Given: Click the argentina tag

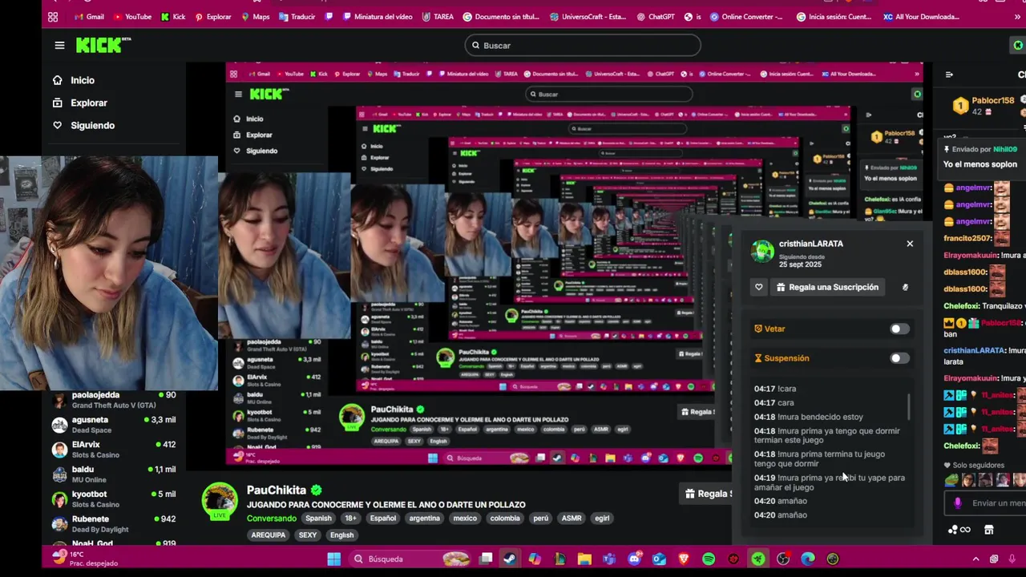Looking at the screenshot, I should tap(424, 518).
